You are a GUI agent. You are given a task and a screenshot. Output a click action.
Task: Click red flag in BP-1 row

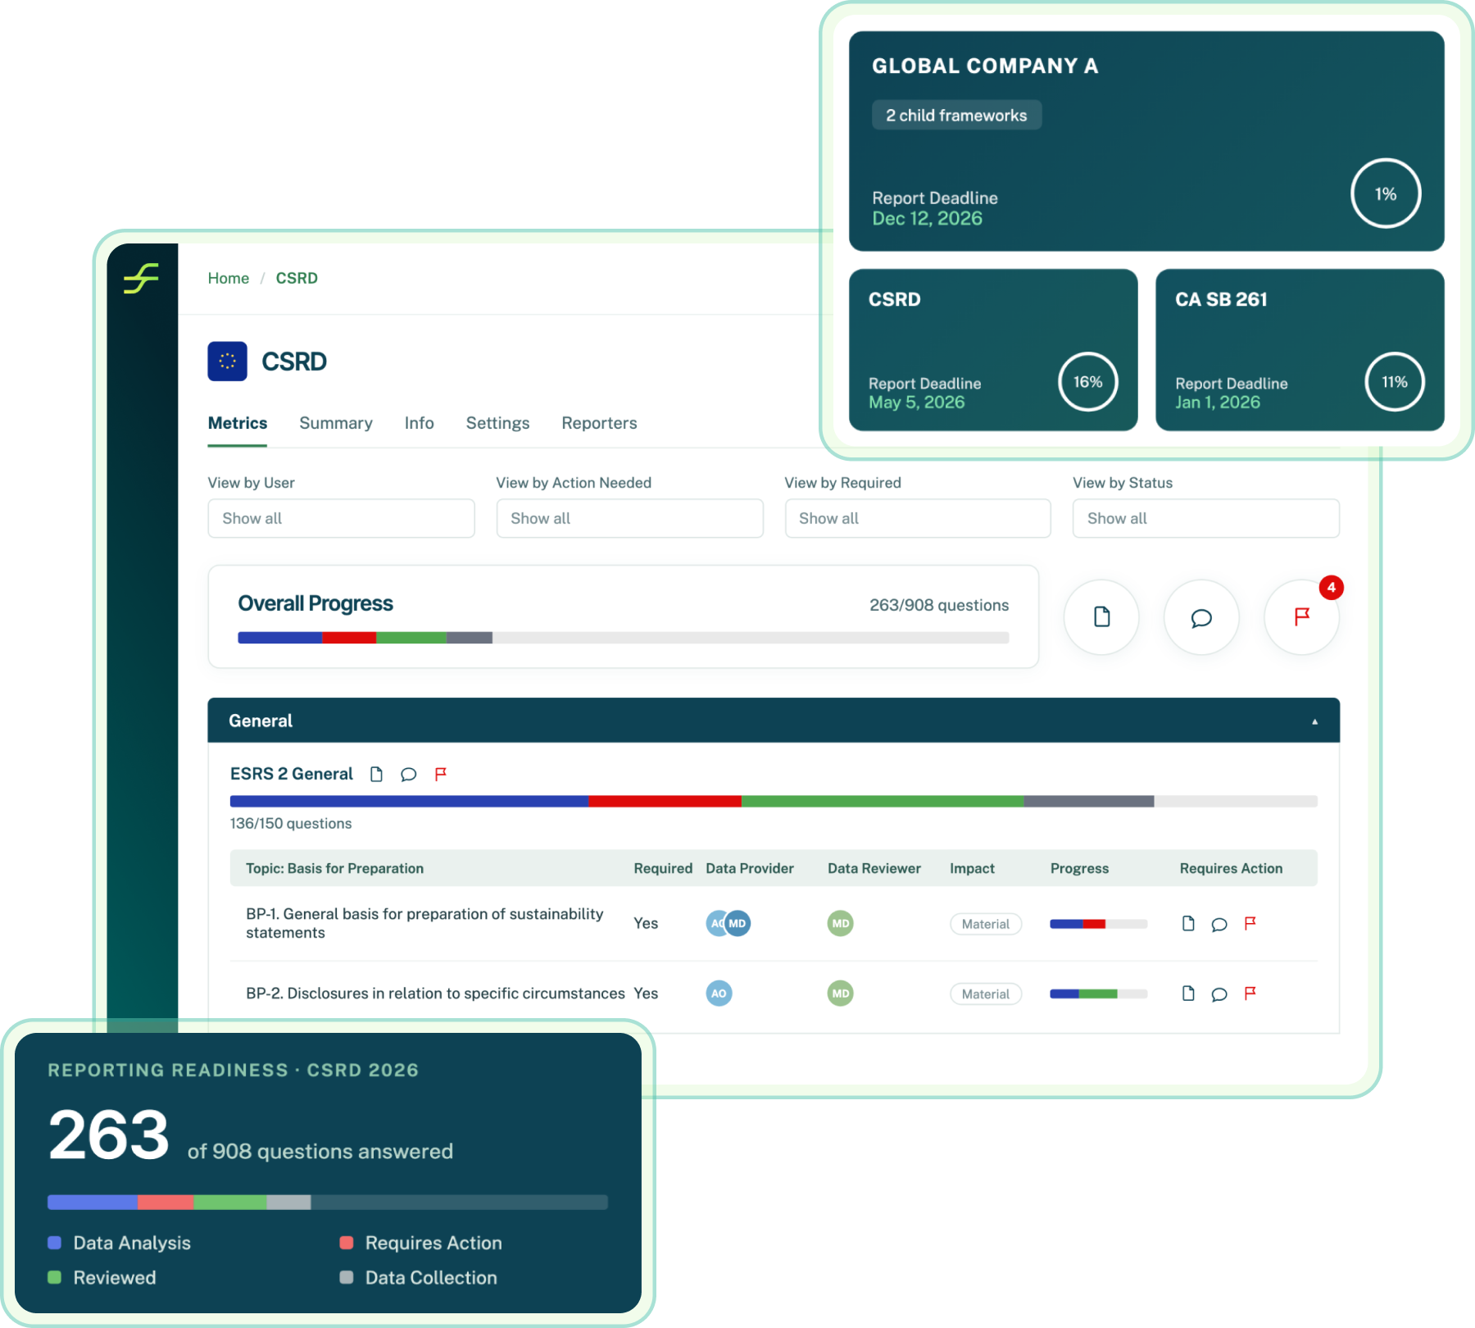[1250, 924]
